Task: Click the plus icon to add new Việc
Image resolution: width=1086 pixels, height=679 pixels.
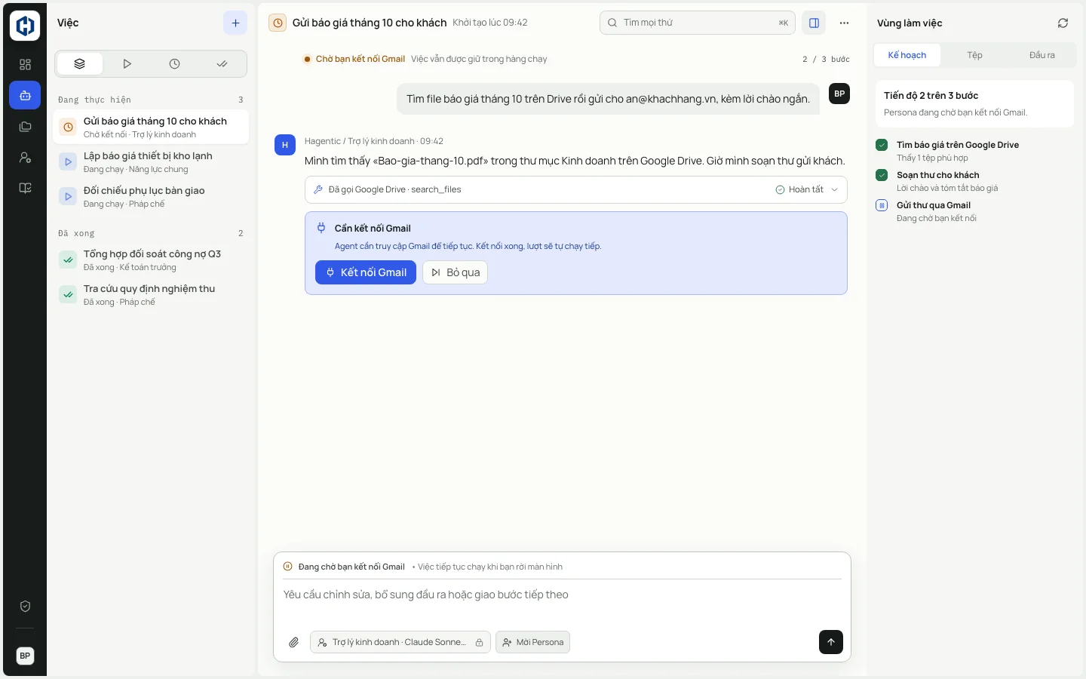Action: pos(235,23)
